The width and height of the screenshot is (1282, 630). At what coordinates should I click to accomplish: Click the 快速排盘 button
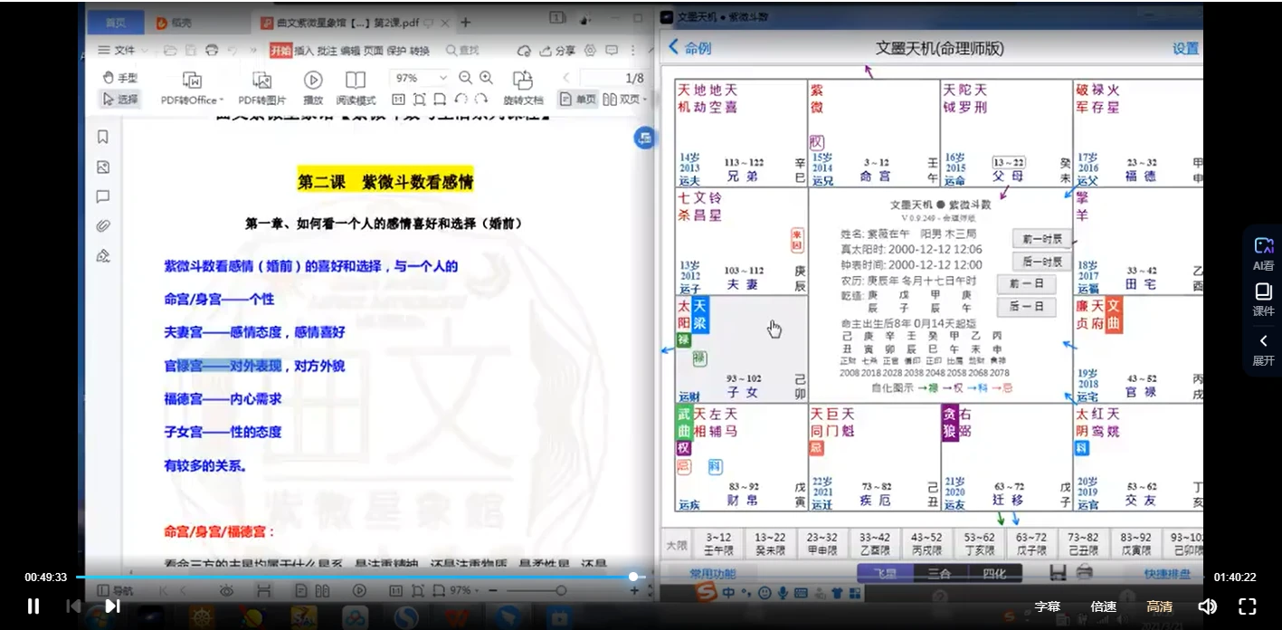coord(1168,574)
